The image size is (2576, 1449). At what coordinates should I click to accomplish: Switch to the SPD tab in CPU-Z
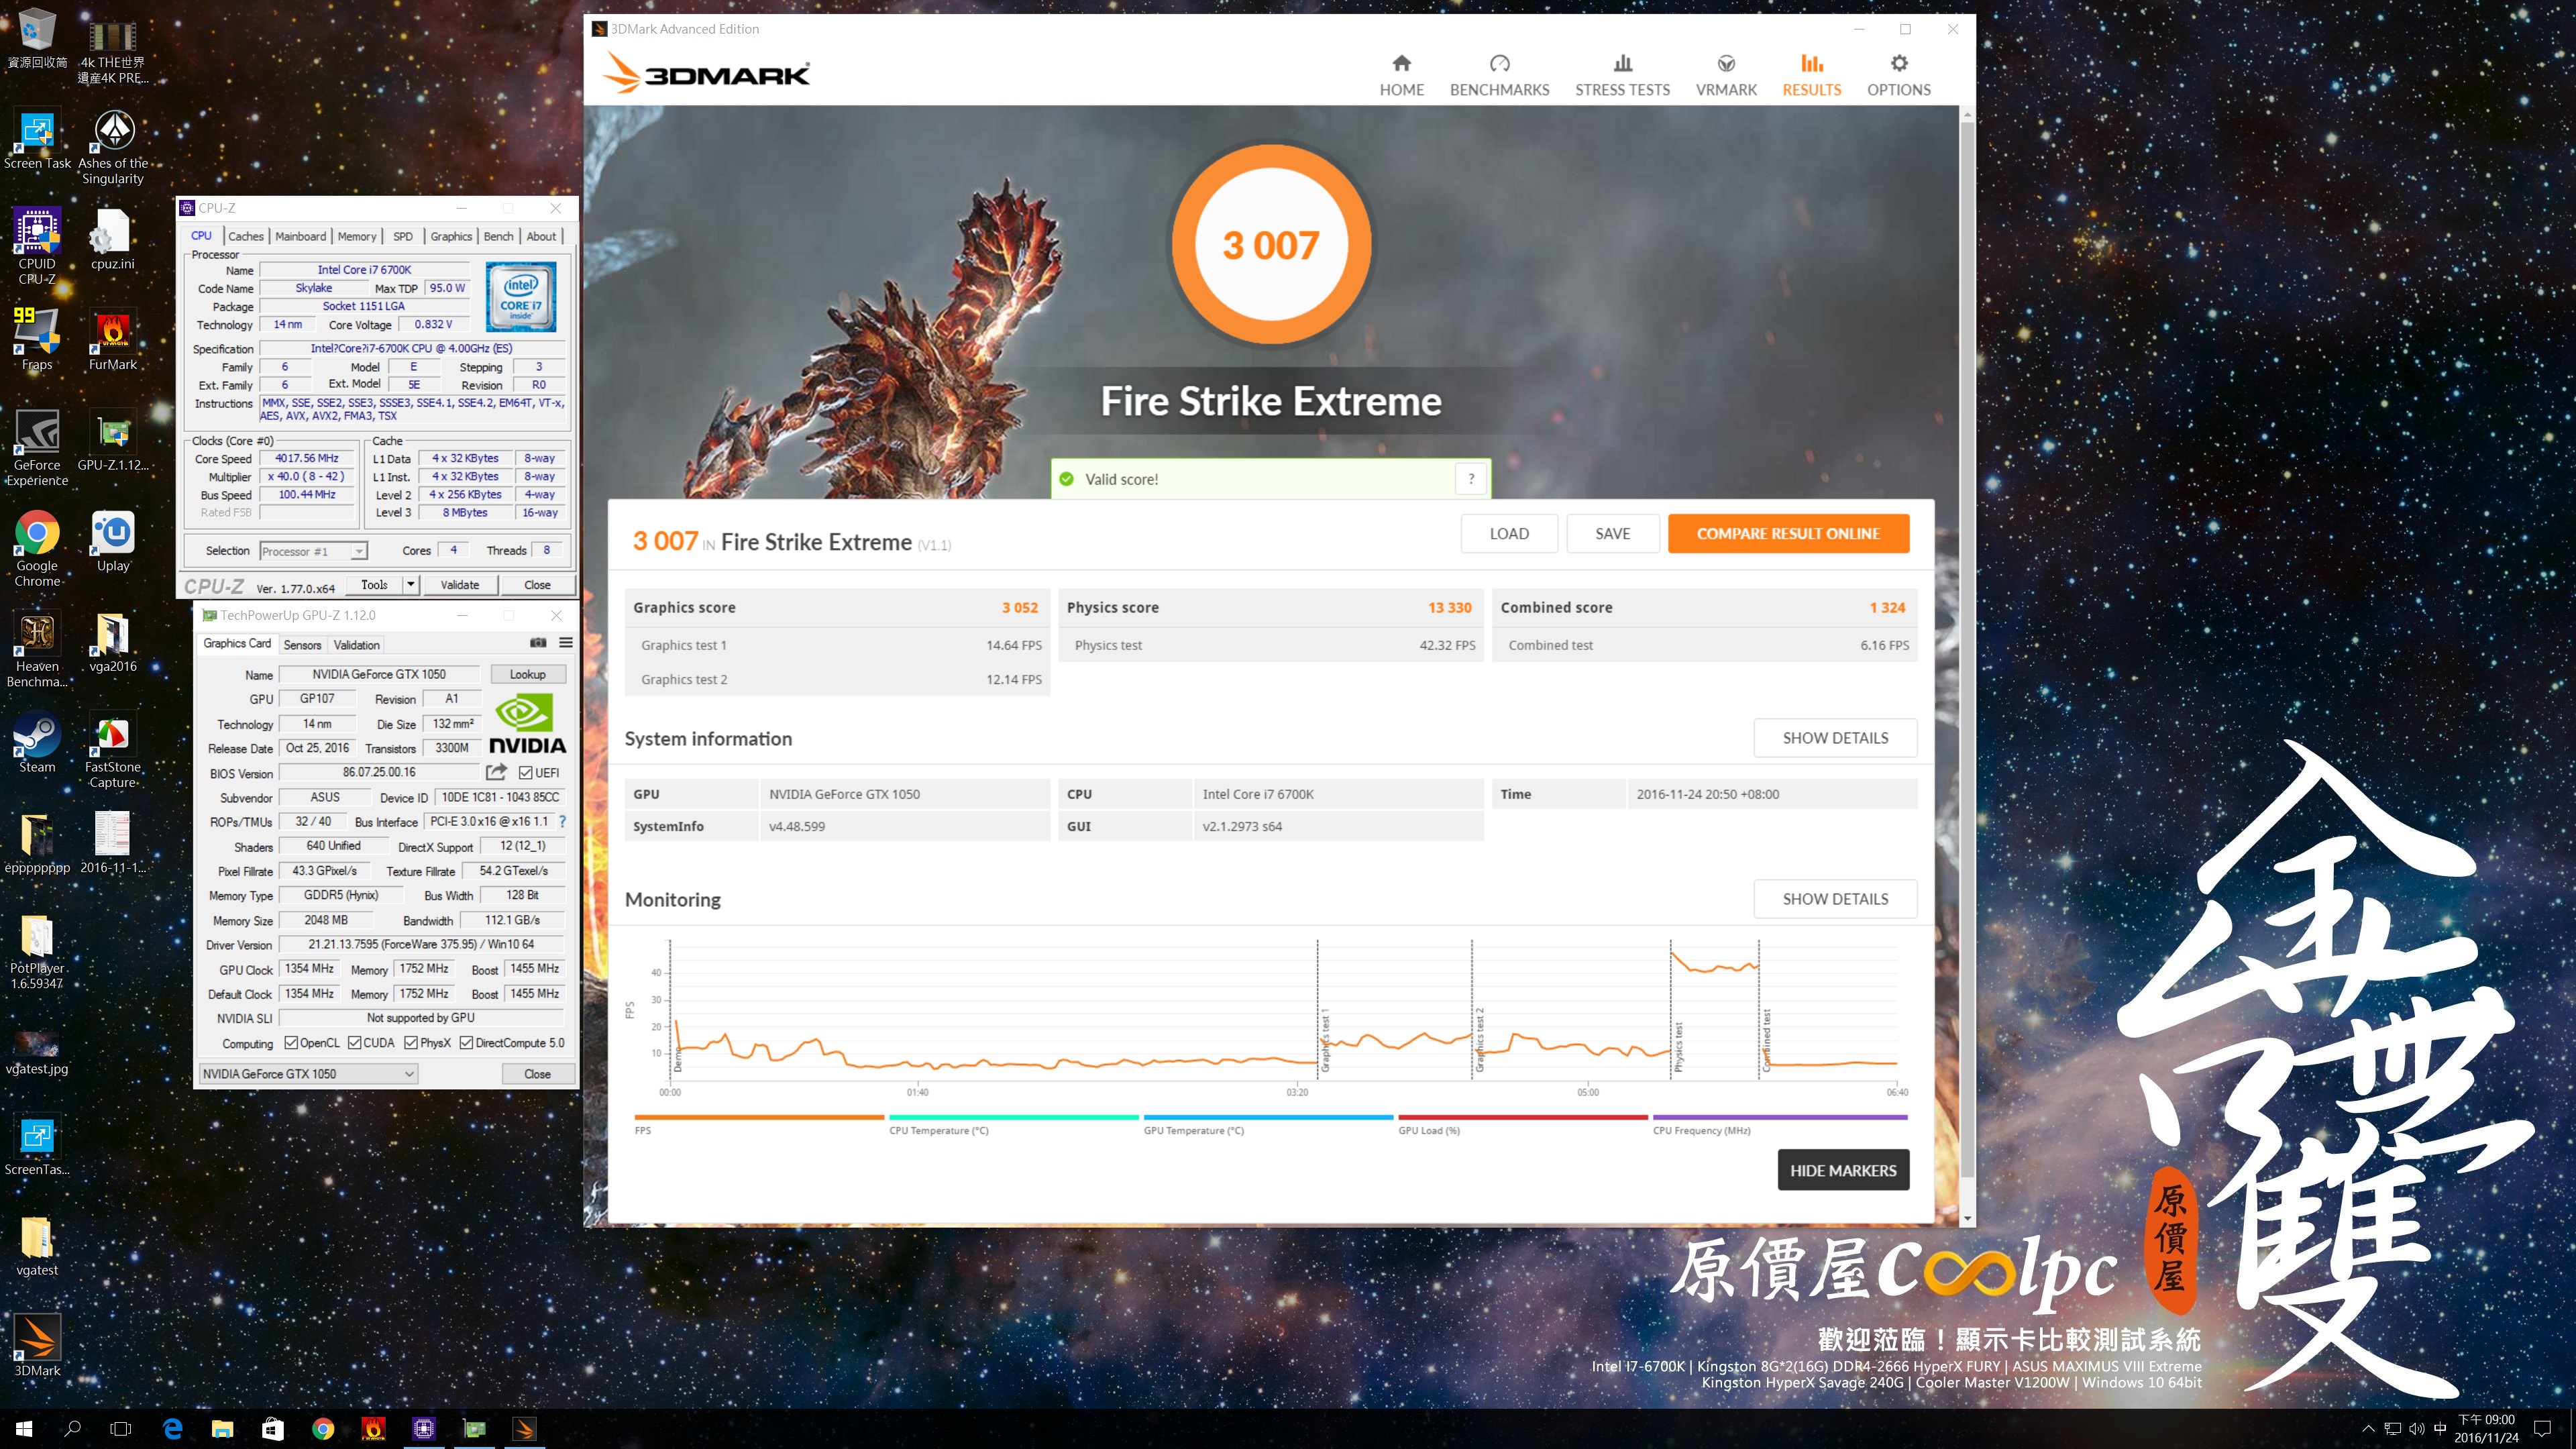(x=402, y=236)
